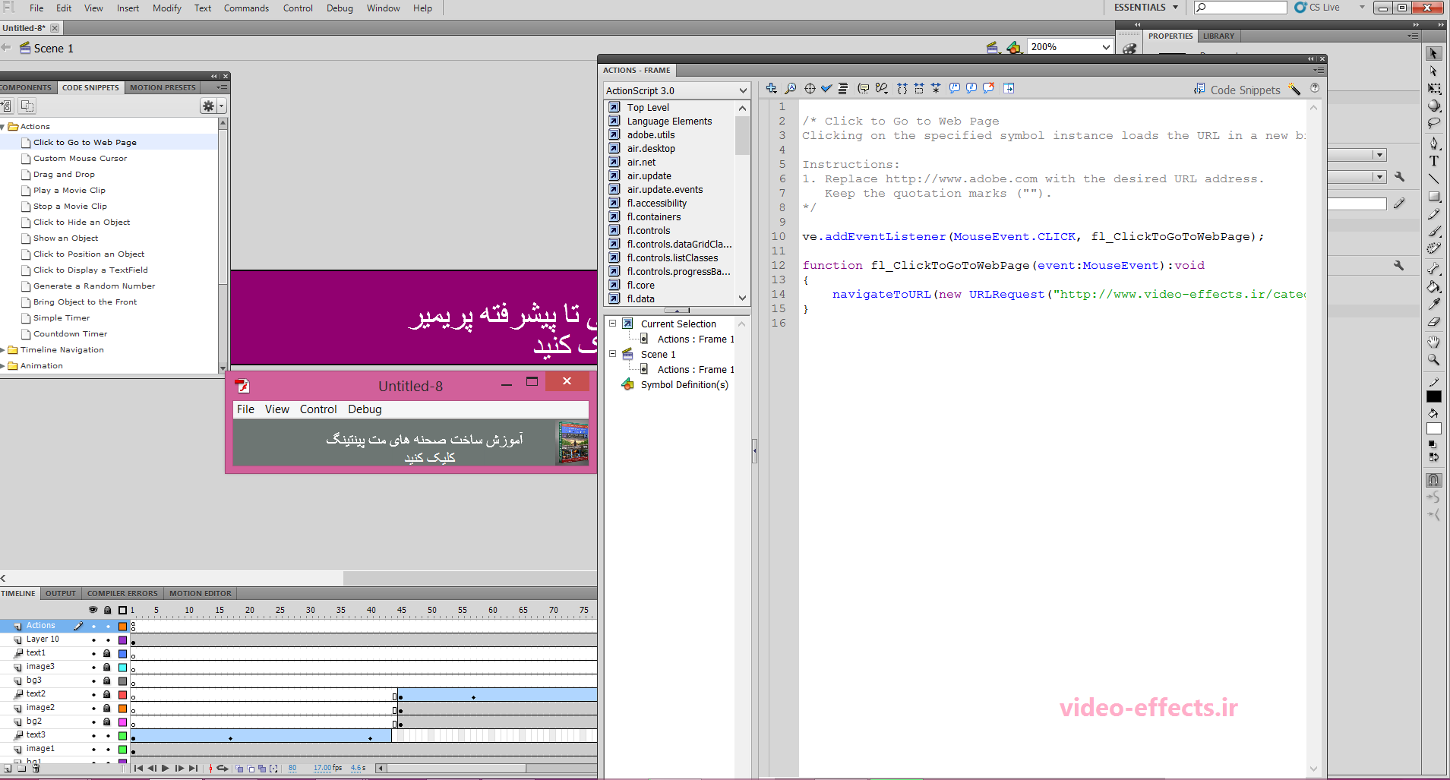
Task: Click Remove comment icon with red X
Action: (988, 88)
